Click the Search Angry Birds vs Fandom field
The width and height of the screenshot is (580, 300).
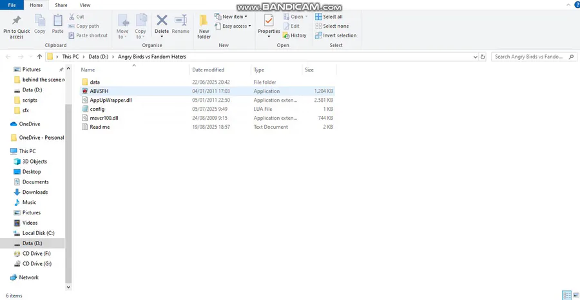point(534,57)
